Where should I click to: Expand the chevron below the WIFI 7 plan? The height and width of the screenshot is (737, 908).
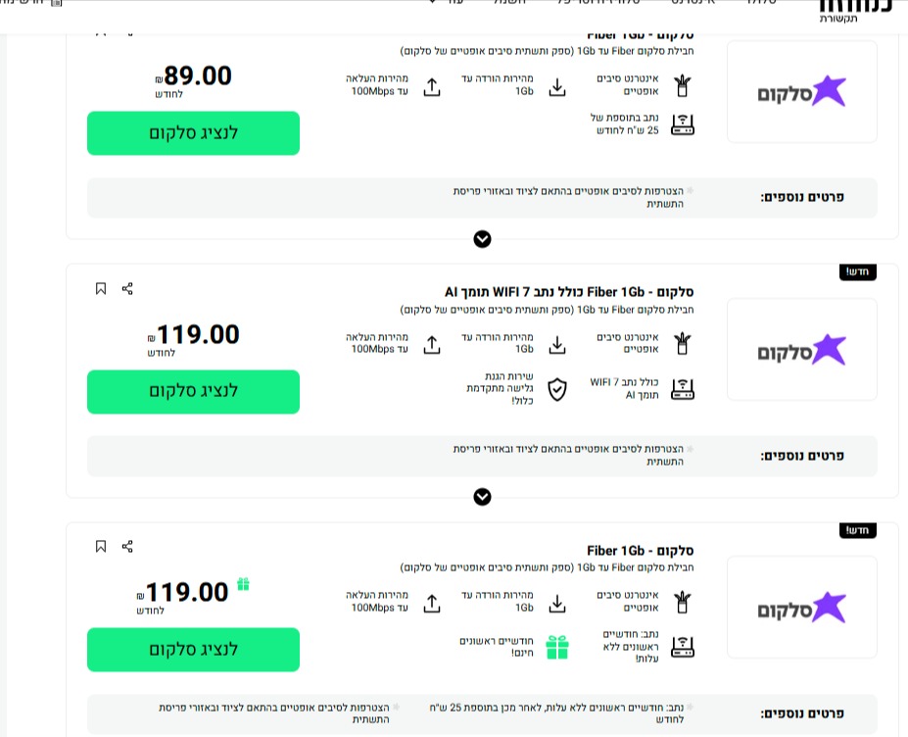[482, 497]
